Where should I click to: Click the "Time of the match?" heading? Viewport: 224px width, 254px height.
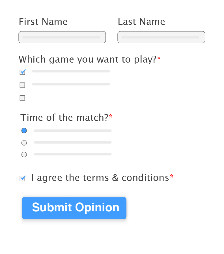[64, 118]
